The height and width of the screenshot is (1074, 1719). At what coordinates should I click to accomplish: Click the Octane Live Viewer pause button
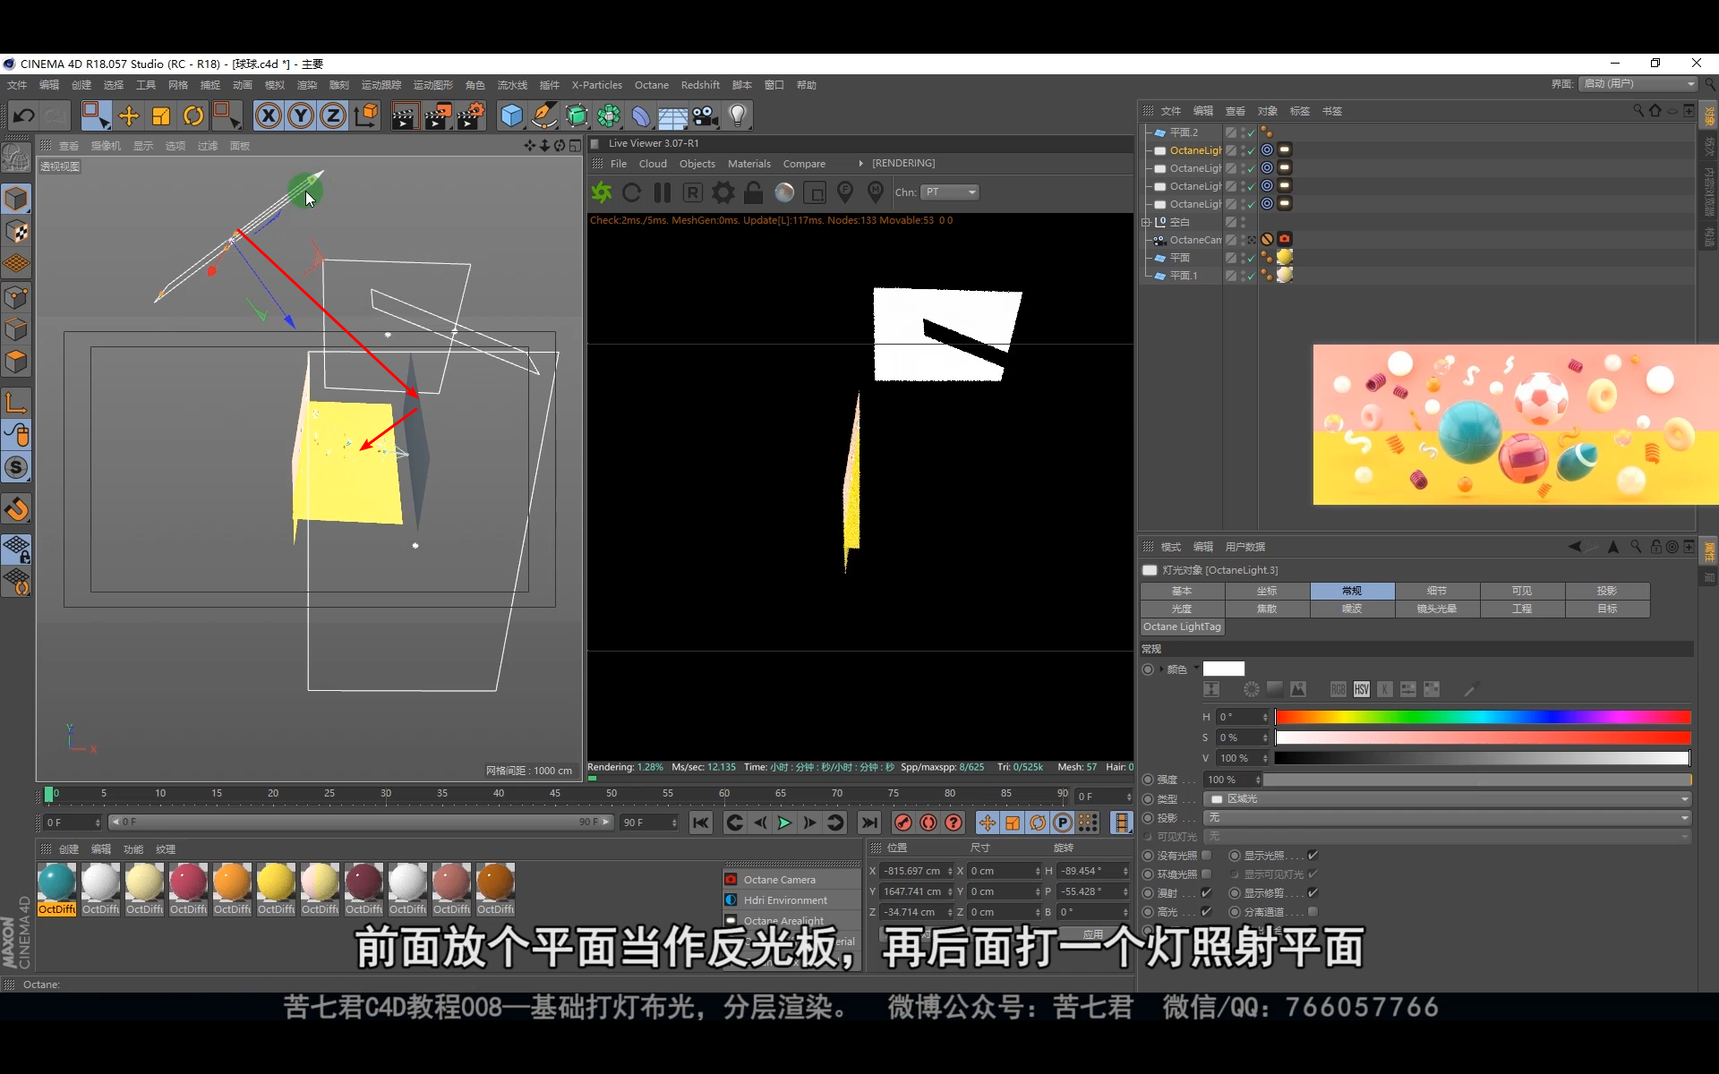[x=663, y=192]
